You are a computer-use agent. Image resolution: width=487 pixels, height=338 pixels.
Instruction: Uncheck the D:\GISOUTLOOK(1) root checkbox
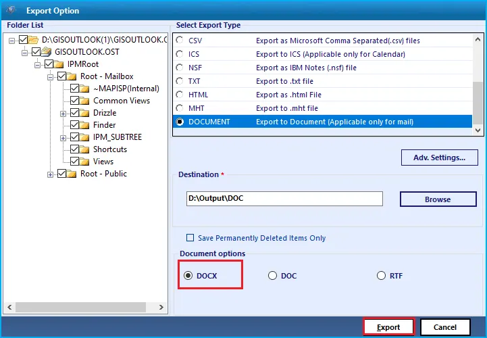23,39
